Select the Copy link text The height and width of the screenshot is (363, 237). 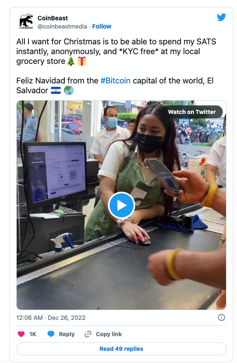point(109,334)
